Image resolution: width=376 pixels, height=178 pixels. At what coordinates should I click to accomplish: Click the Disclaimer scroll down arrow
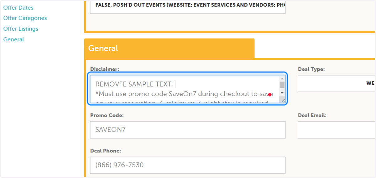pyautogui.click(x=282, y=93)
